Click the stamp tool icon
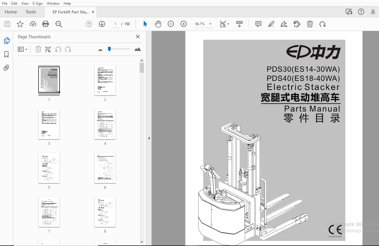Screen dimensions: 379x246 (x=297, y=24)
